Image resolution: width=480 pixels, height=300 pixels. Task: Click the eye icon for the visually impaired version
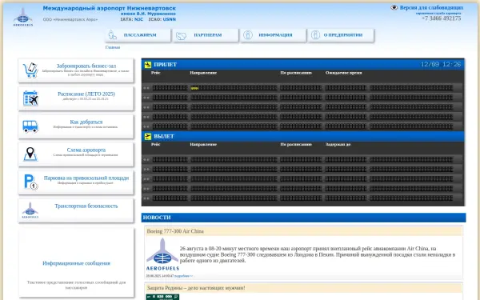pyautogui.click(x=394, y=8)
